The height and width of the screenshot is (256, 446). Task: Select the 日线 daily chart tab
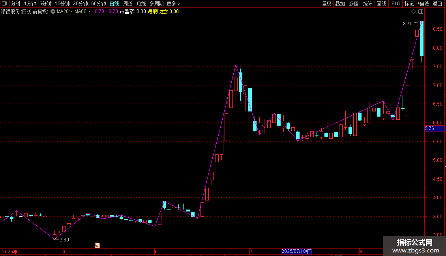(x=114, y=4)
